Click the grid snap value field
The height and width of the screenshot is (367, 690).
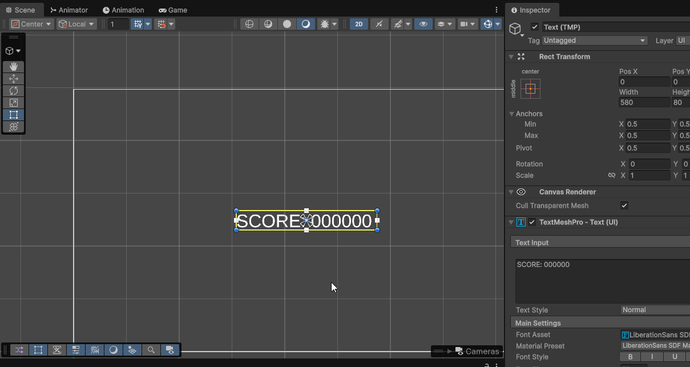[x=119, y=24]
